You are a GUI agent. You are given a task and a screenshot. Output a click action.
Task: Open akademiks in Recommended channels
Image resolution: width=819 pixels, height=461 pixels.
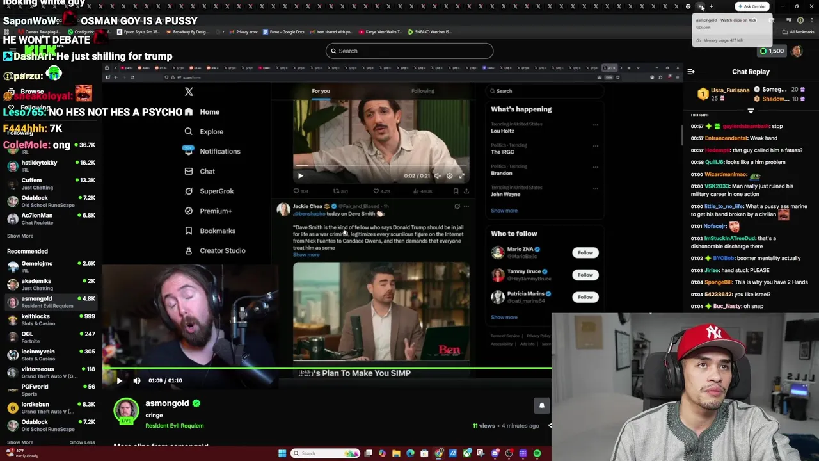click(x=51, y=284)
